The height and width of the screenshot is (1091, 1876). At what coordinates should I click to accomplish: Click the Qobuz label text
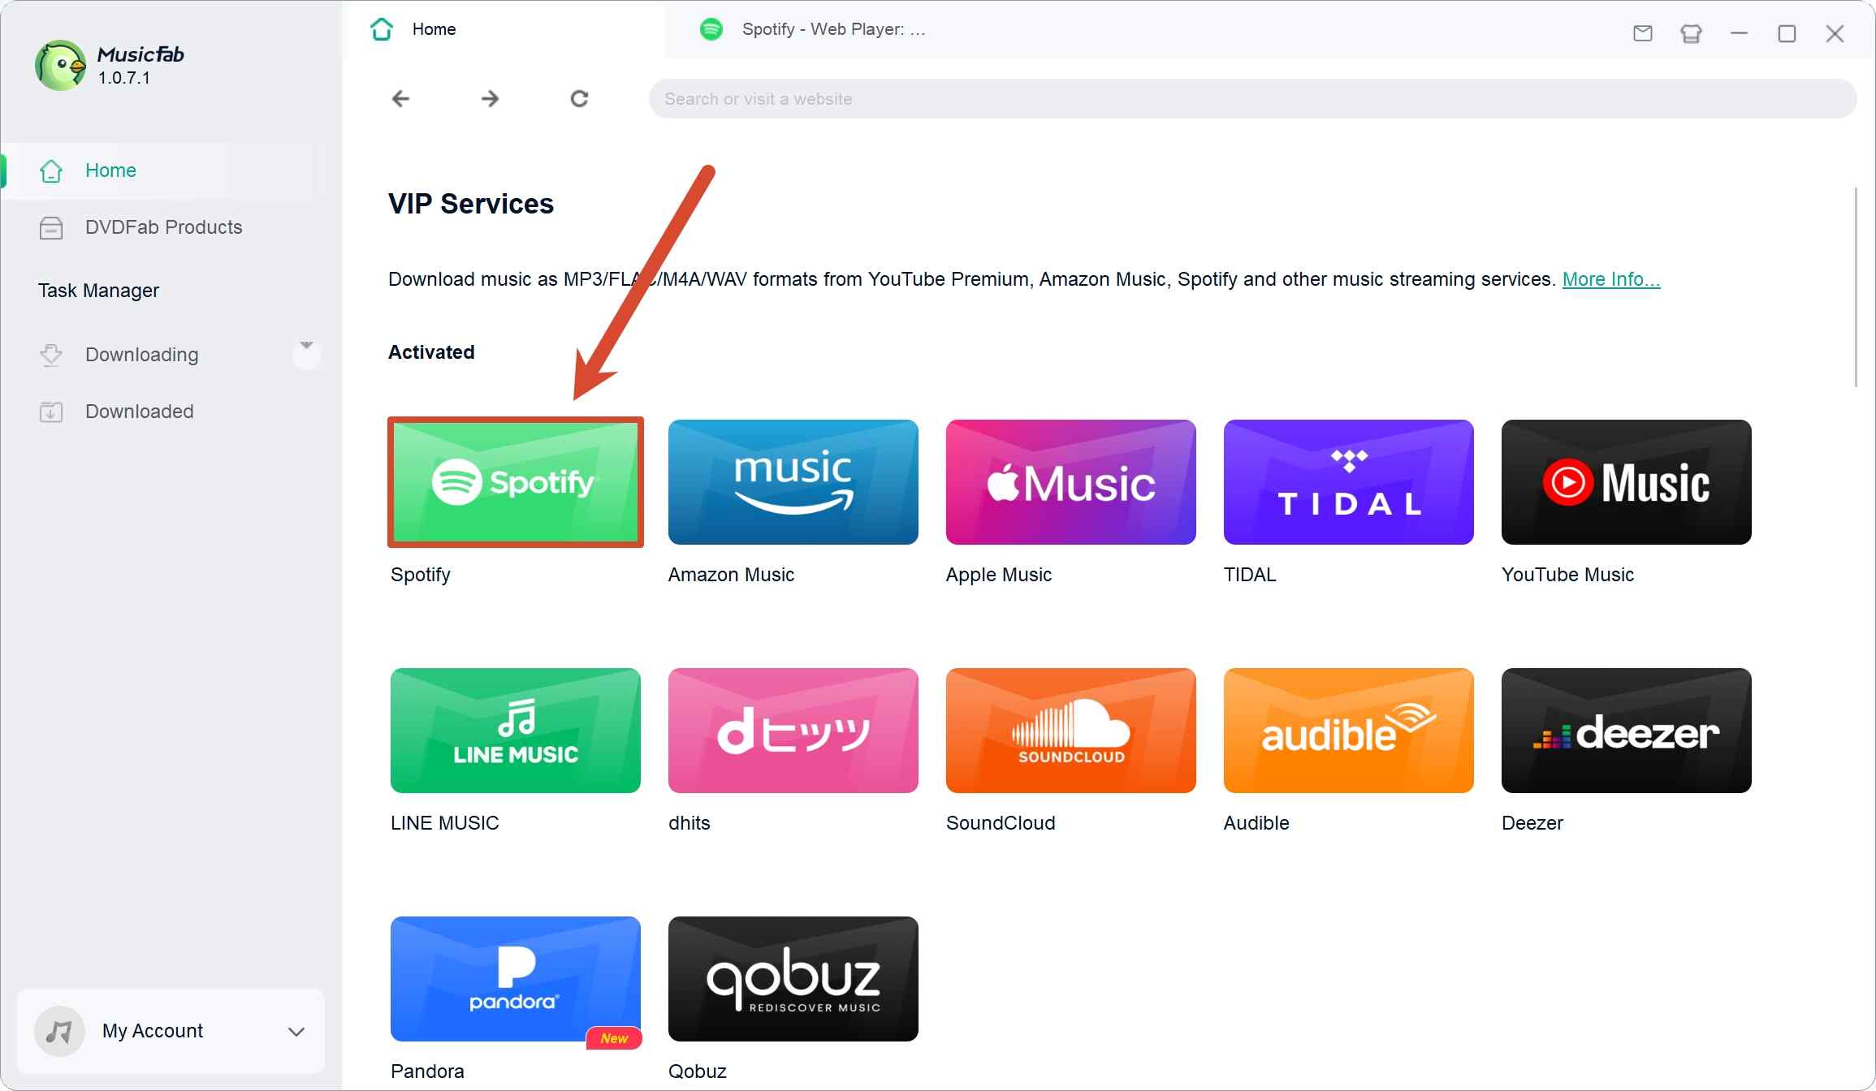click(x=698, y=1072)
